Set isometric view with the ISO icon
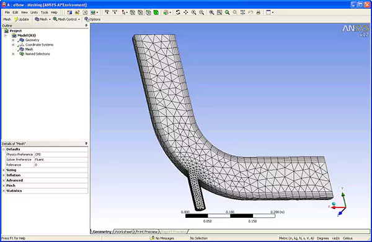Screen dimensions: 372x242 point(242,12)
